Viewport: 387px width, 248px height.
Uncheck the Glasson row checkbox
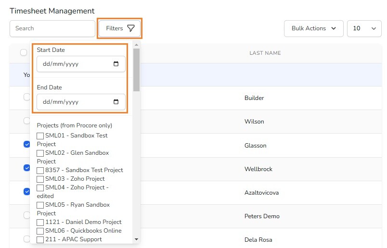coord(26,144)
